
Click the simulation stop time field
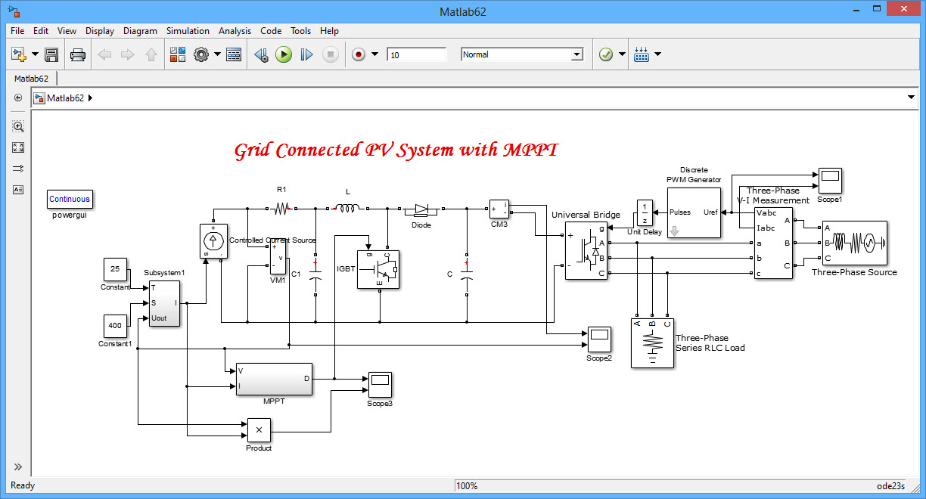click(416, 54)
